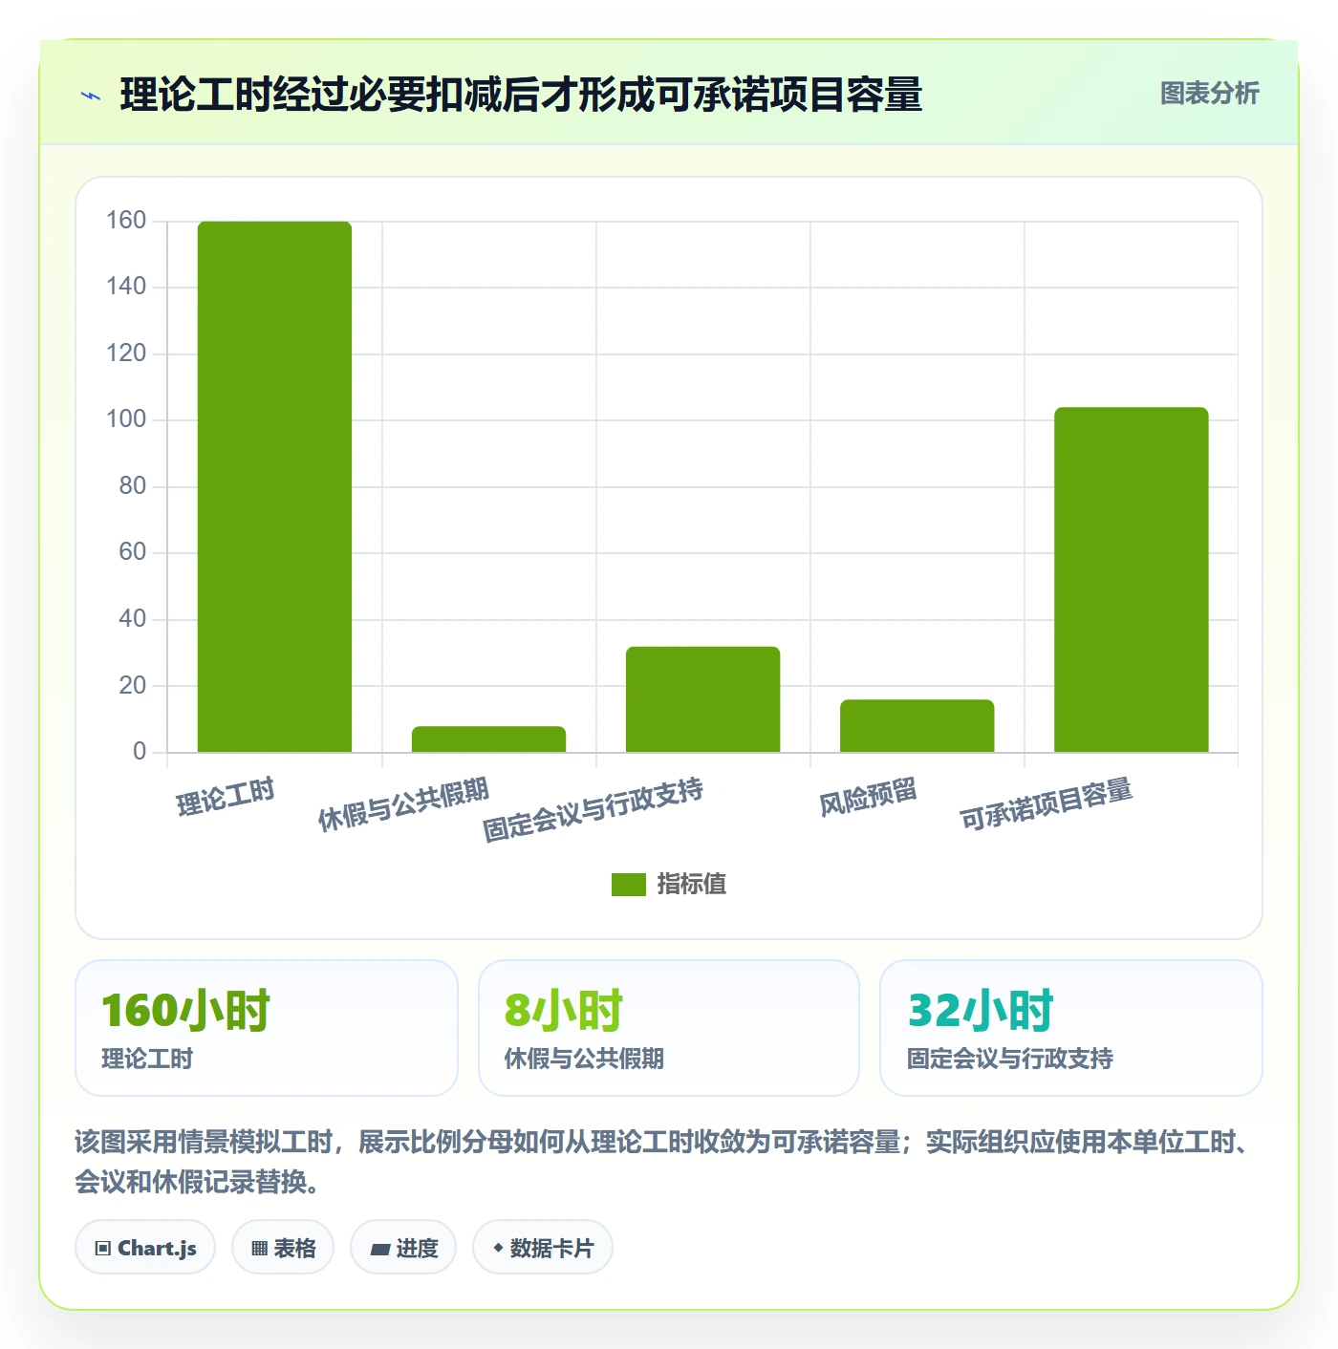This screenshot has width=1338, height=1349.
Task: Click the diamond icon in 数据卡片 chip
Action: pos(498,1248)
